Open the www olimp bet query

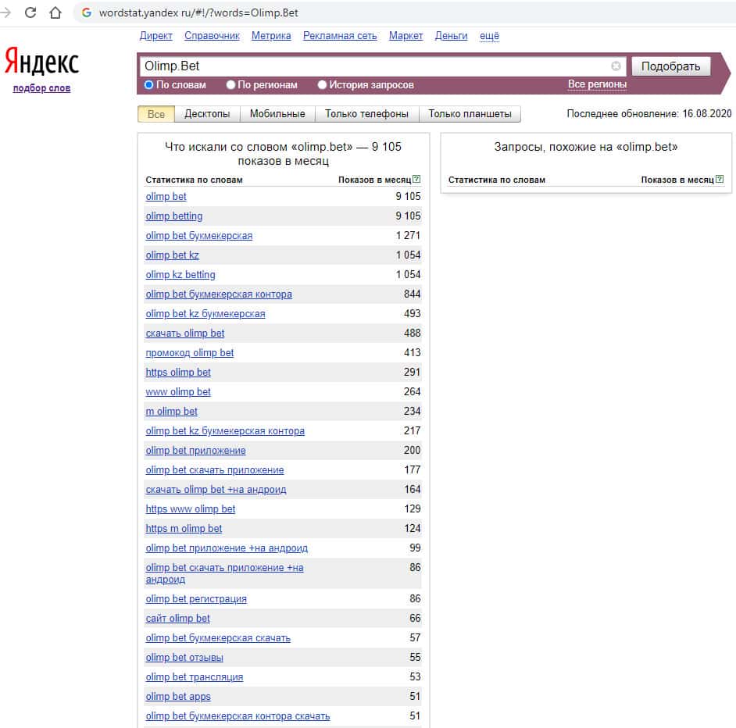(178, 392)
